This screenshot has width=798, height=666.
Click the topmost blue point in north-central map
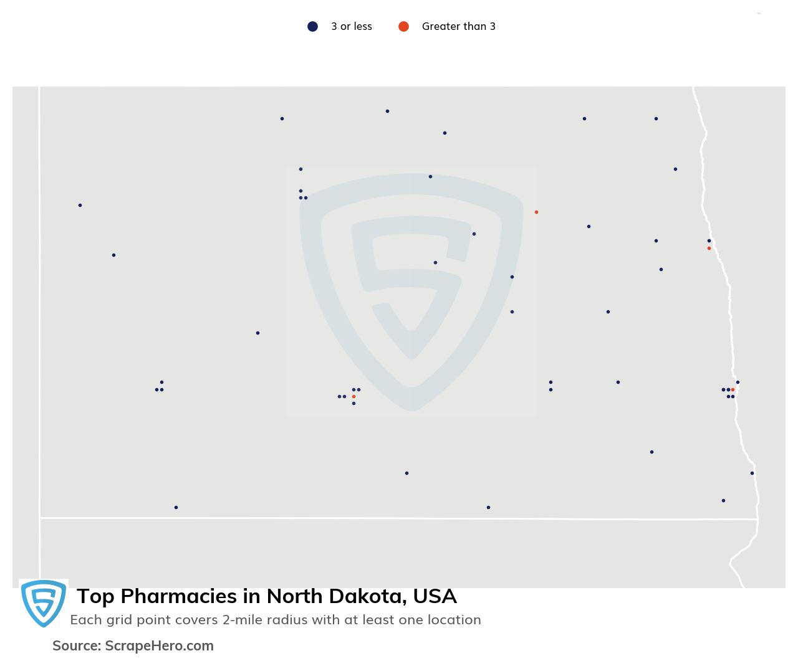387,111
